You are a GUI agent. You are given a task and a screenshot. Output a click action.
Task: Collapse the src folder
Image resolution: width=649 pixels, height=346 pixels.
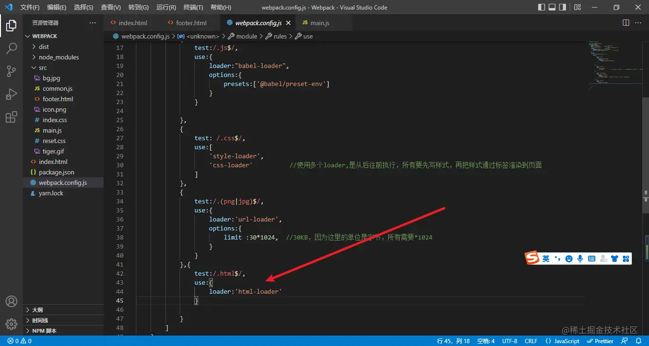63,67
